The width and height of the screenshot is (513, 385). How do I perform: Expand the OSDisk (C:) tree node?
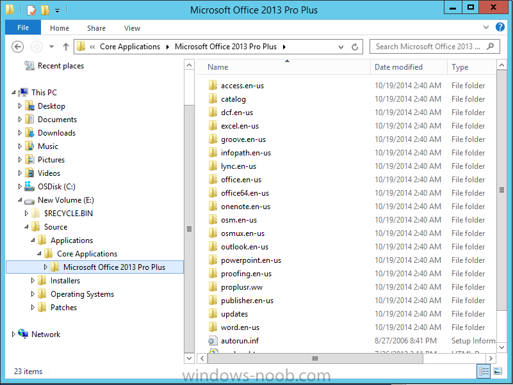pos(20,186)
